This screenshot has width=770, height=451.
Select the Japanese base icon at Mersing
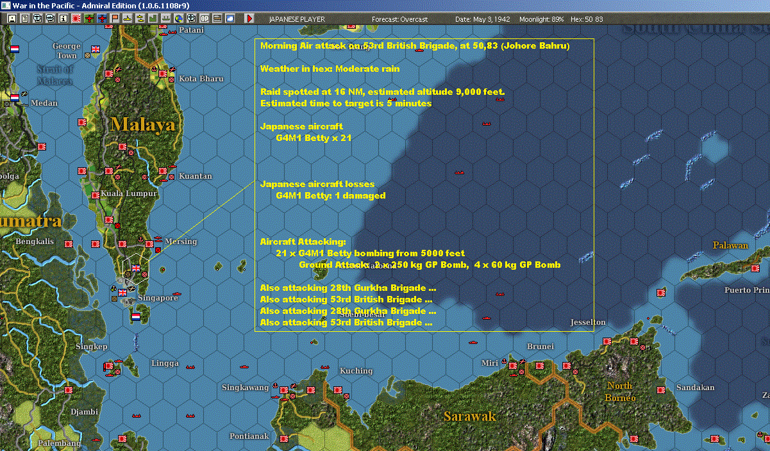tap(149, 244)
